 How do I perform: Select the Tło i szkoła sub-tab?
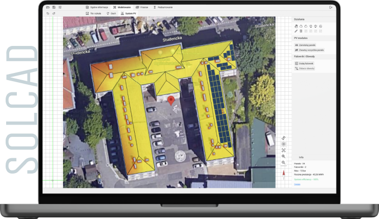point(93,13)
